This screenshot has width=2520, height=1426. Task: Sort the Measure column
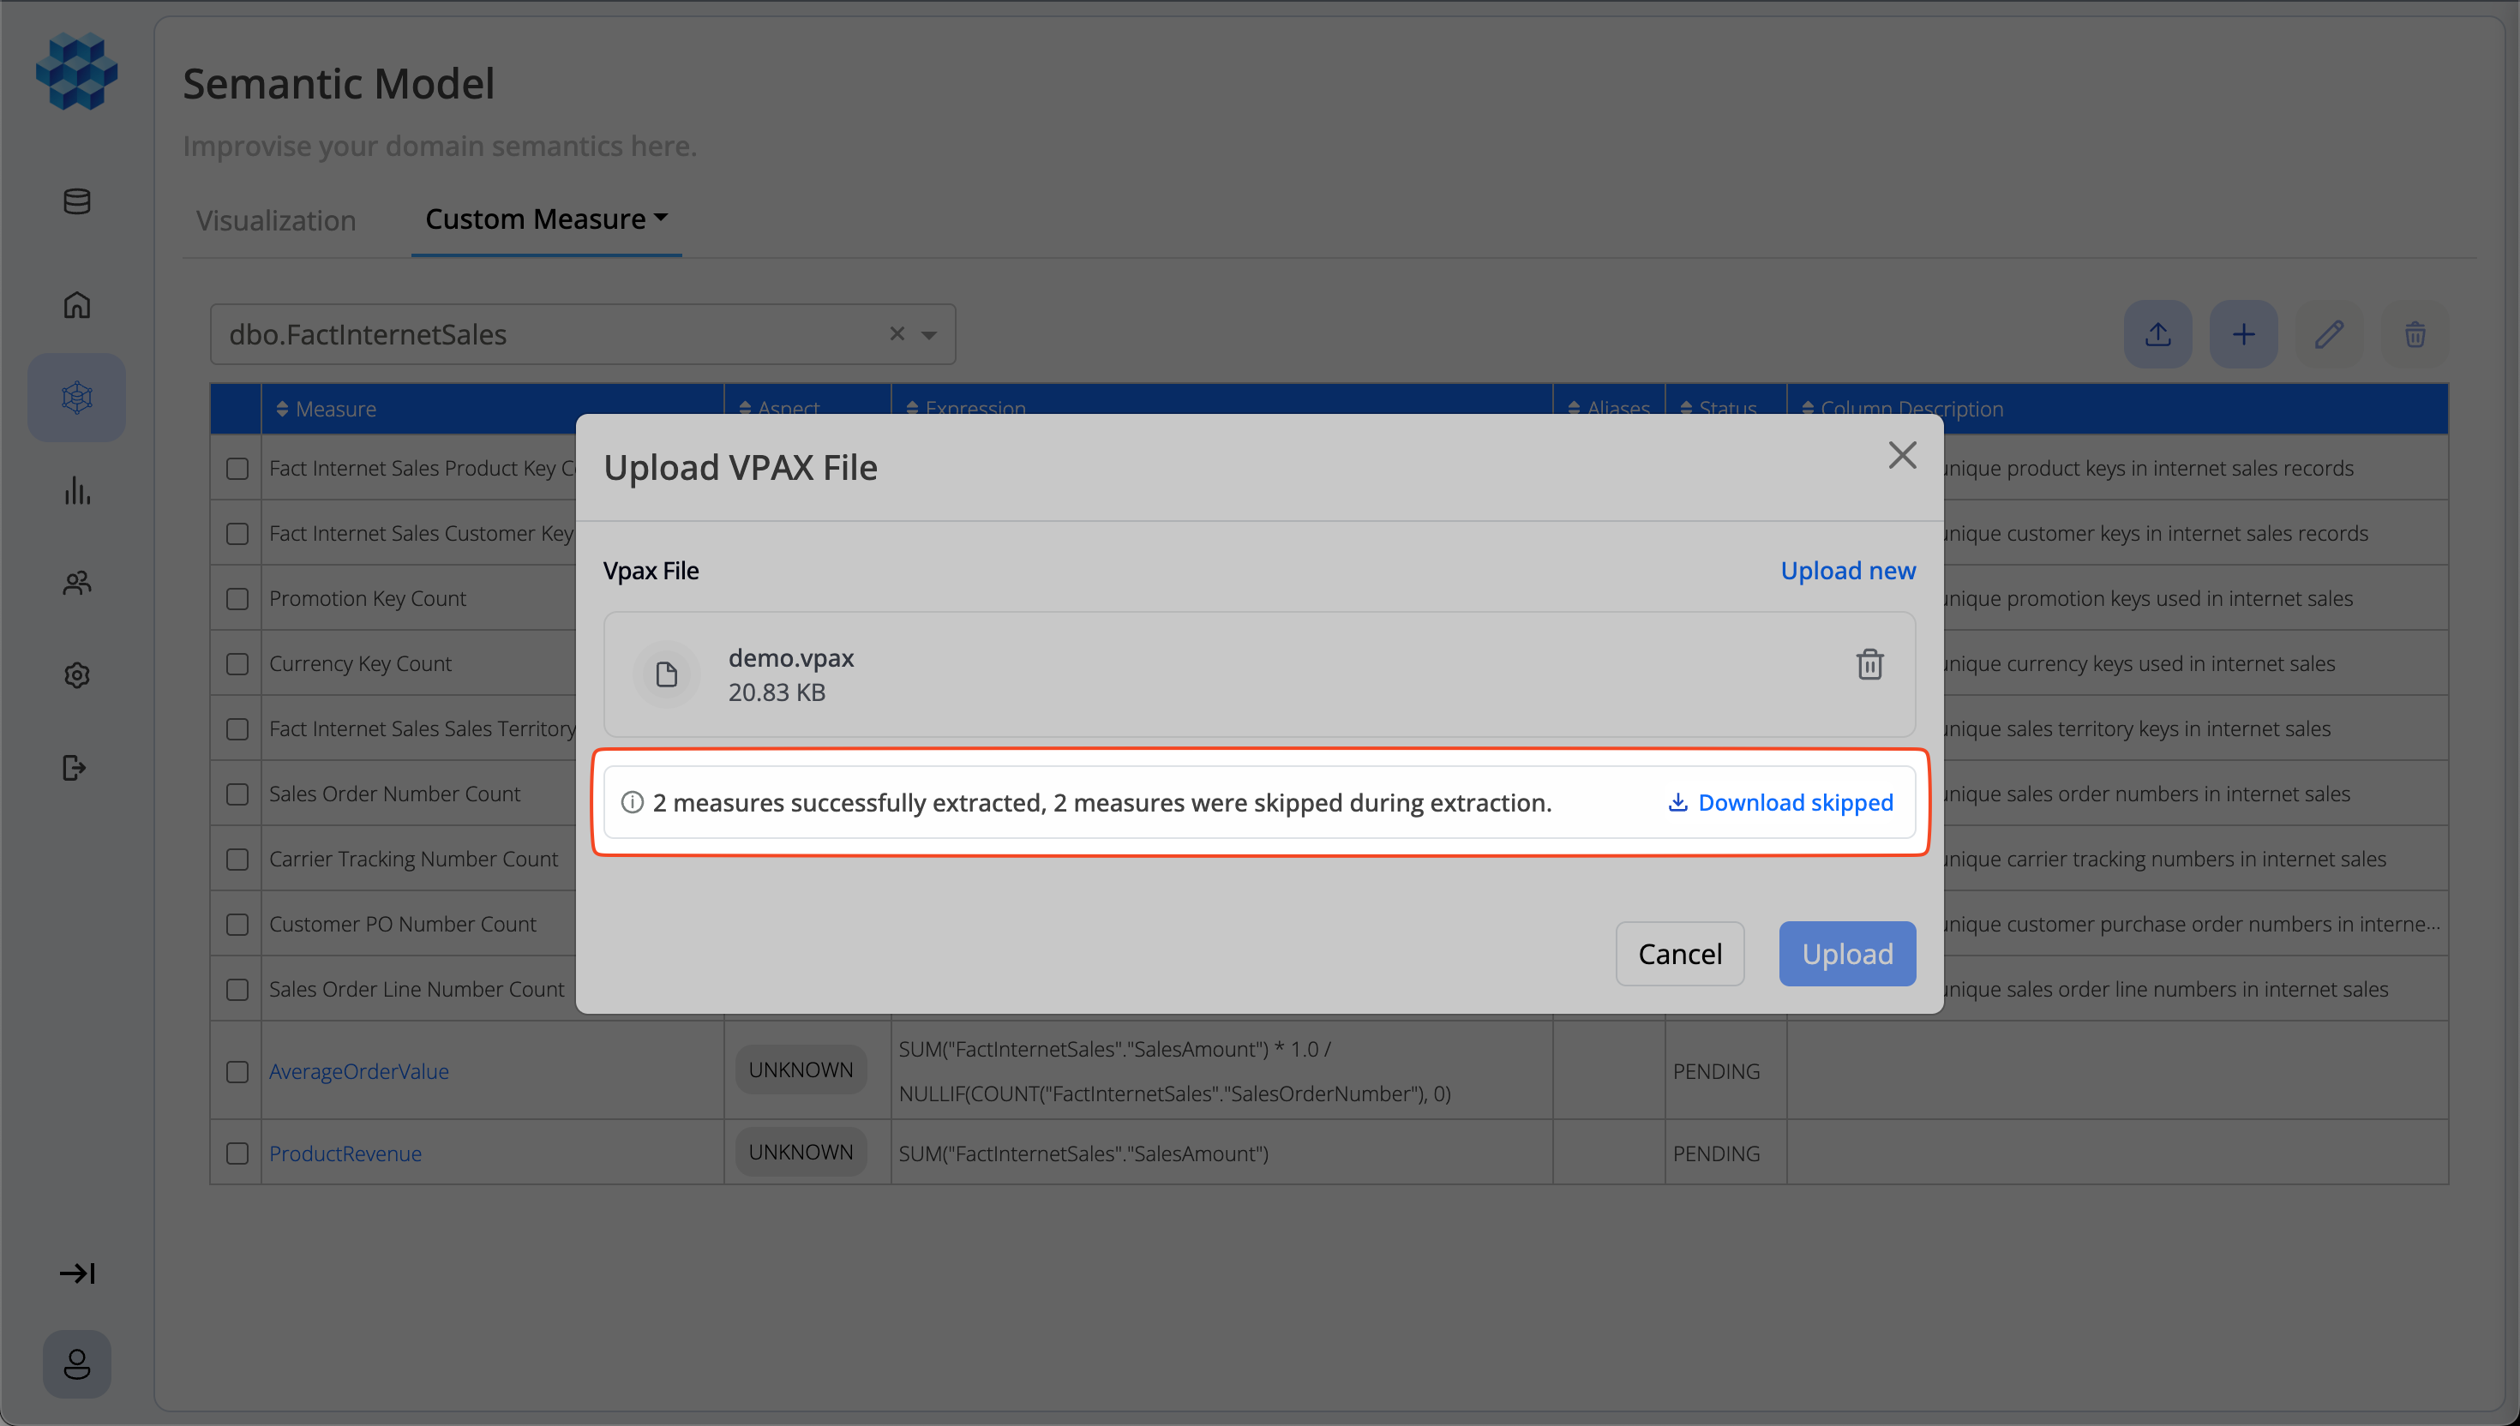coord(283,409)
